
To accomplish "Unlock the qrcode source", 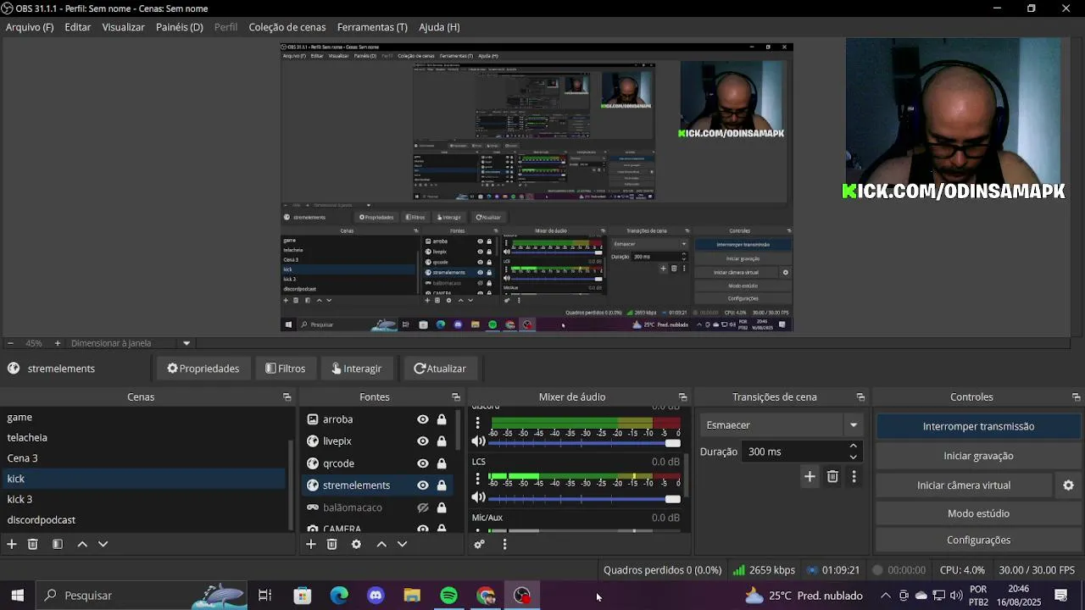I will pyautogui.click(x=442, y=463).
